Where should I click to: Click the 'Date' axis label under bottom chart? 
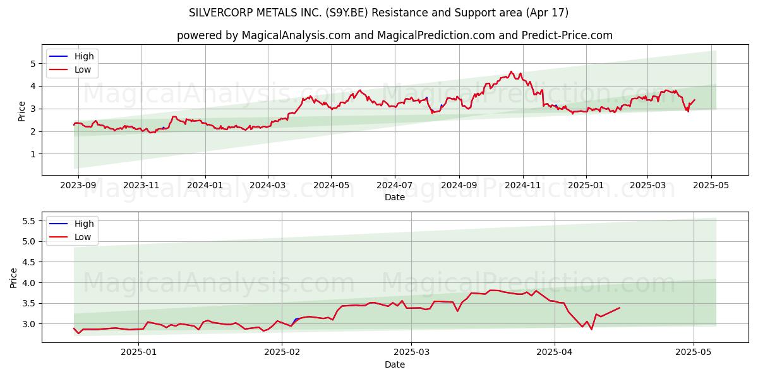[395, 365]
